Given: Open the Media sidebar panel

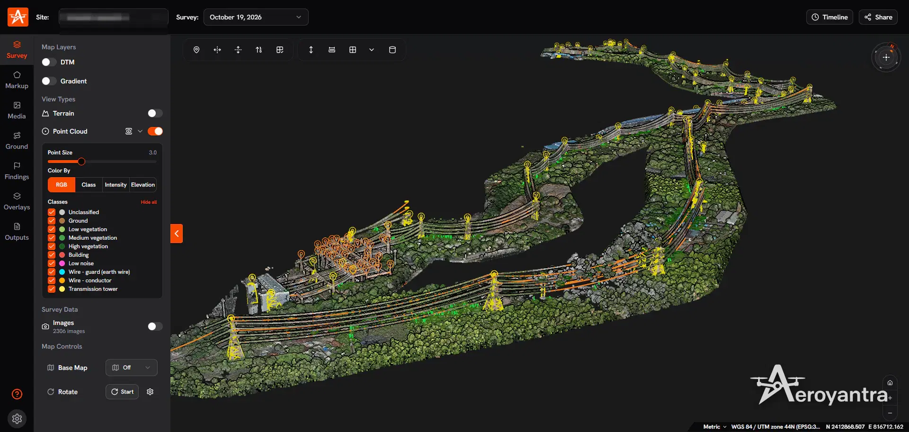Looking at the screenshot, I should pos(17,110).
